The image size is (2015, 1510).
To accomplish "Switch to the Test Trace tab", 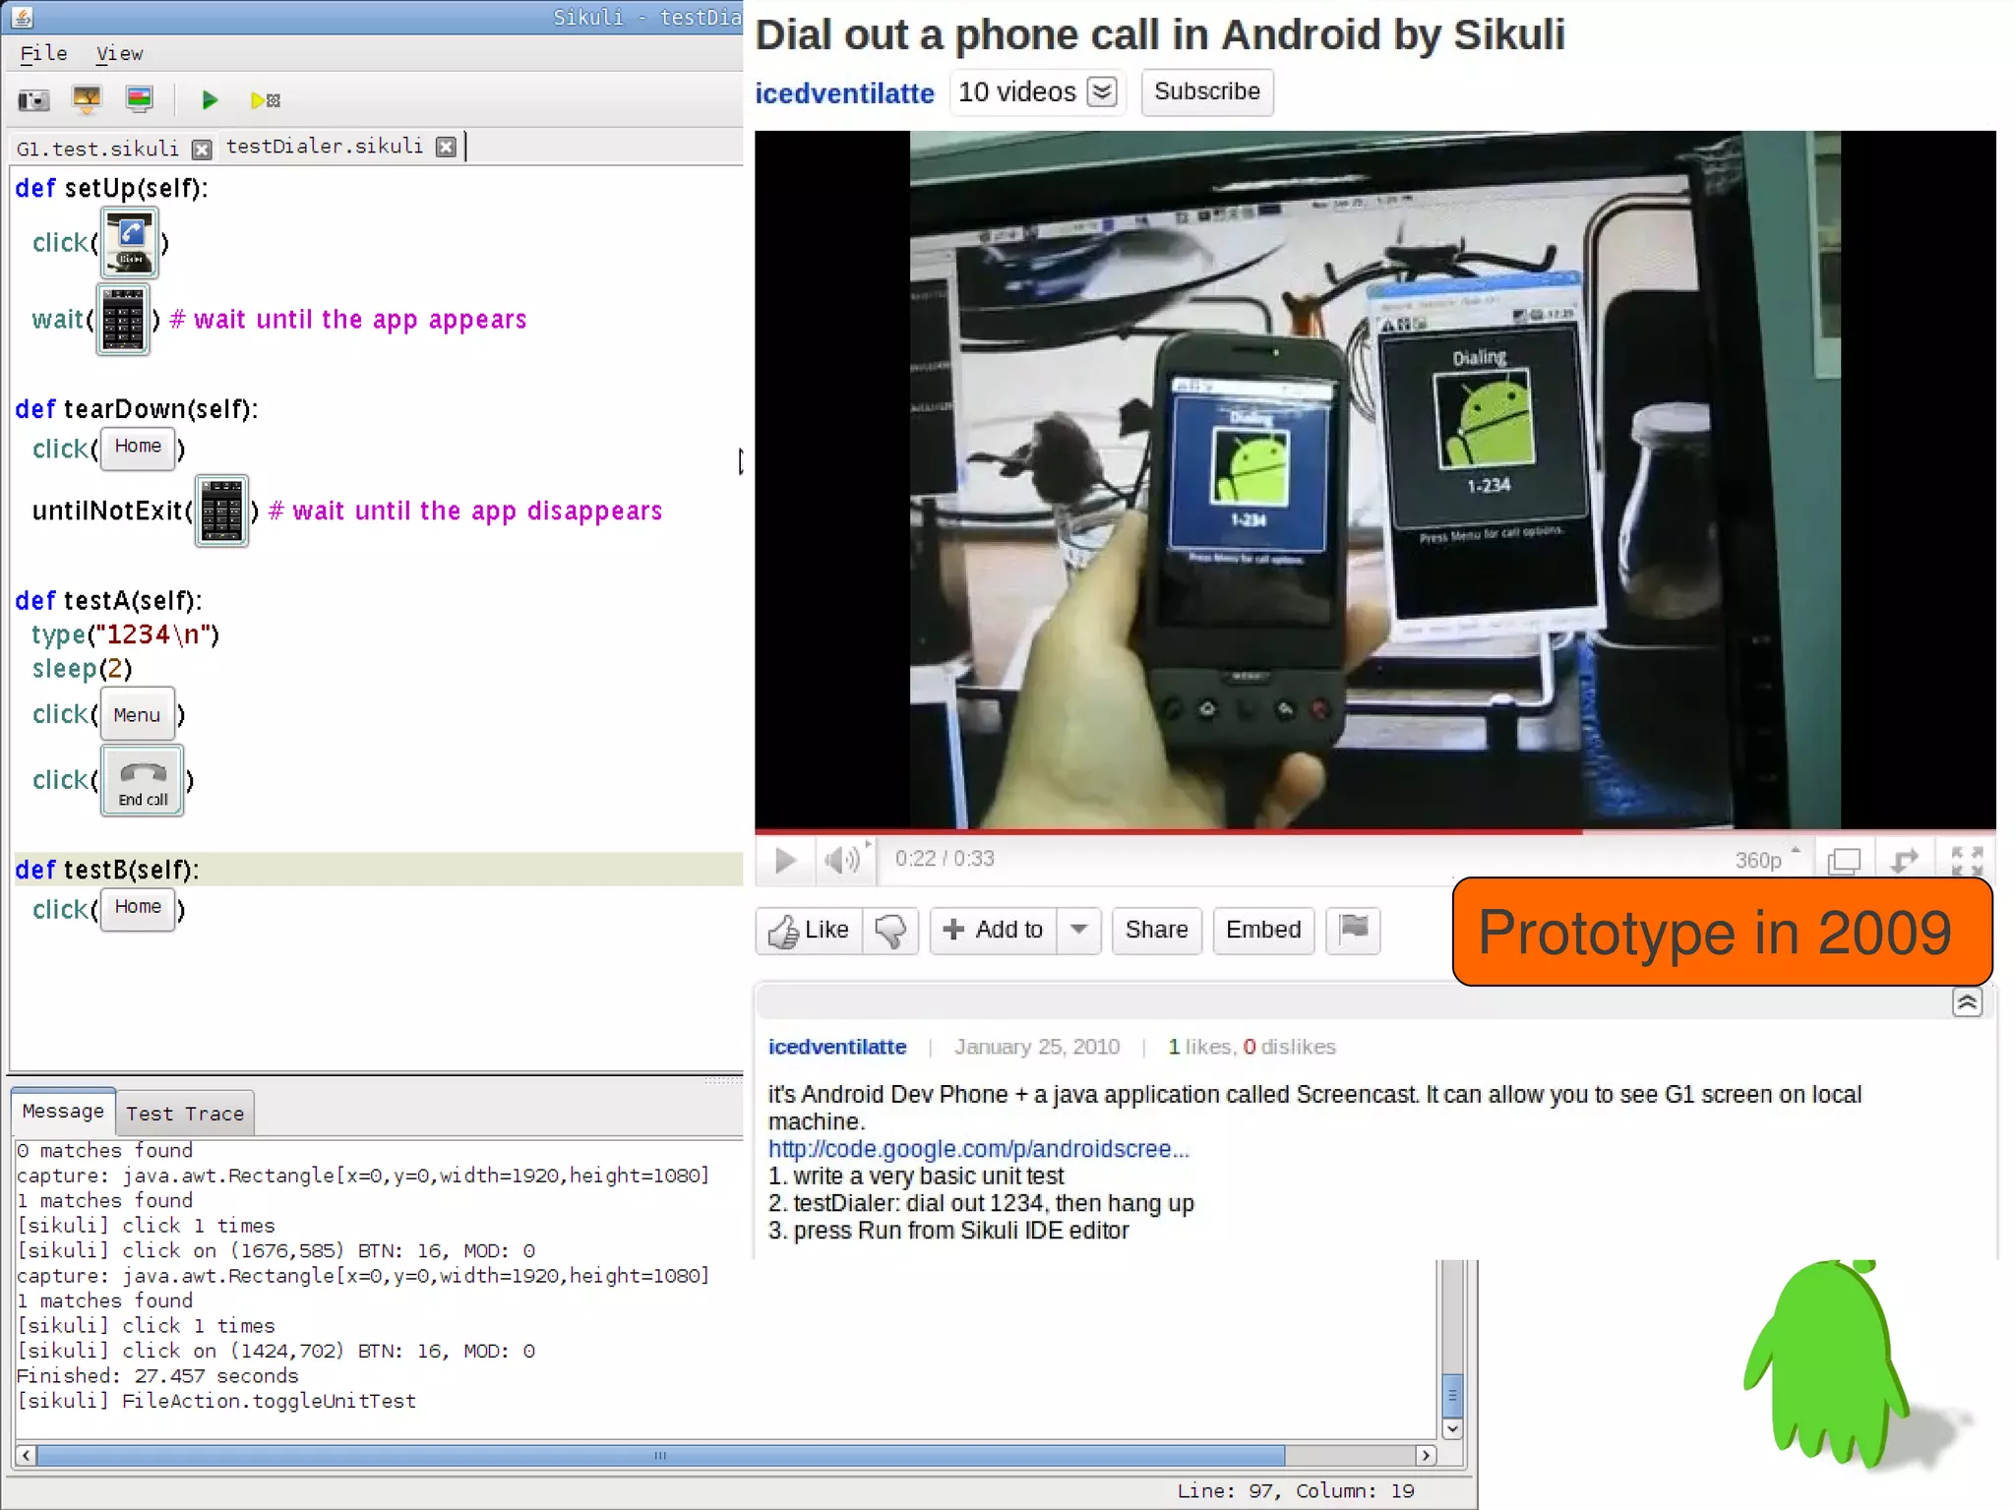I will point(185,1114).
